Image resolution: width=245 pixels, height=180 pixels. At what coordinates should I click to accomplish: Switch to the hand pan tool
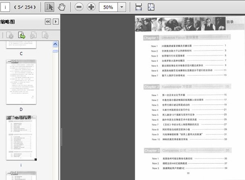[62, 7]
